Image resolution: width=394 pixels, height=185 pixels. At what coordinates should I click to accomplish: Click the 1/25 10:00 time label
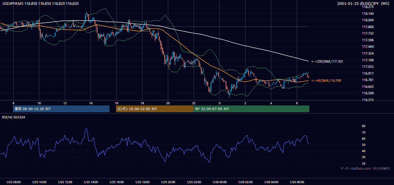(x=39, y=182)
